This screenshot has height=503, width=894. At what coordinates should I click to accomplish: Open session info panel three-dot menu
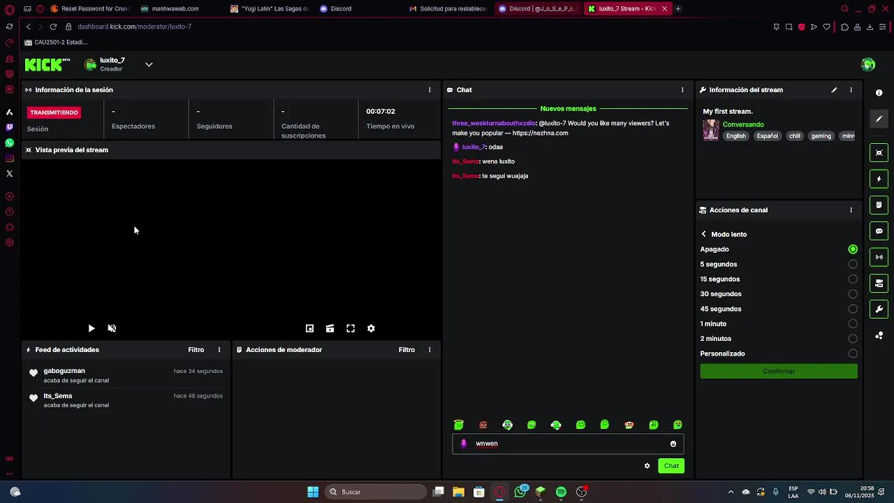tap(430, 90)
